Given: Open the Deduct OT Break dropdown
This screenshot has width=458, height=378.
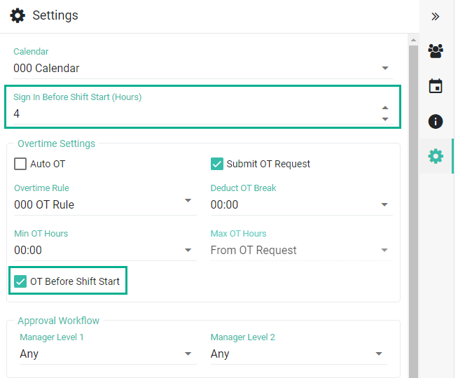Looking at the screenshot, I should coord(384,205).
